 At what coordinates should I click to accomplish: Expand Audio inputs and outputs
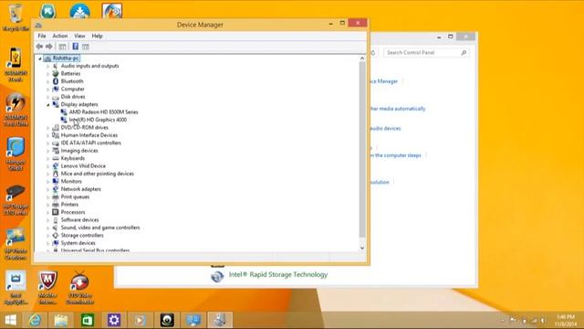point(48,66)
